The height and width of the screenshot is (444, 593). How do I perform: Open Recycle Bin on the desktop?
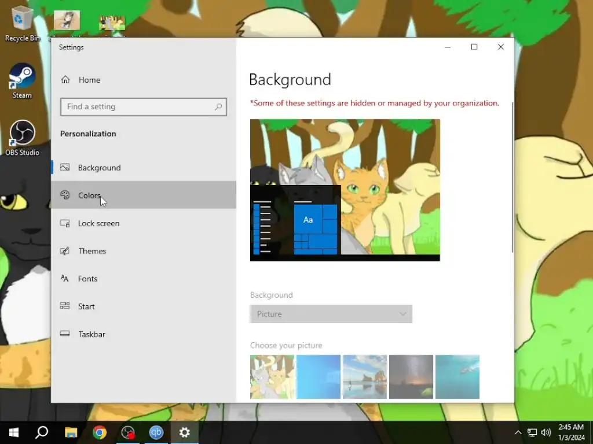(x=22, y=23)
